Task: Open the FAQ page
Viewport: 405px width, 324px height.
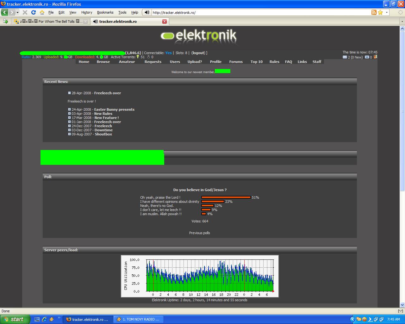Action: point(289,62)
